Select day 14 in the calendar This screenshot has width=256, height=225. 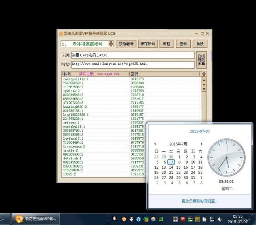pos(171,167)
